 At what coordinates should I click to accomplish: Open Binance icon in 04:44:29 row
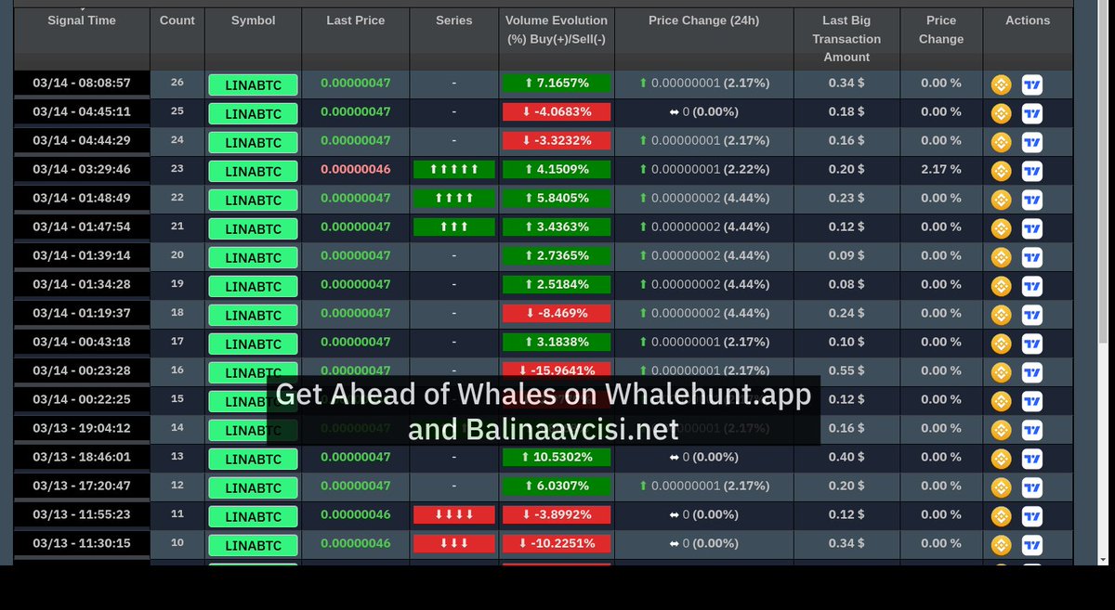click(1001, 142)
